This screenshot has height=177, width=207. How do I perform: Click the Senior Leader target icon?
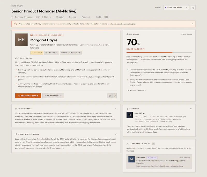[31, 35]
